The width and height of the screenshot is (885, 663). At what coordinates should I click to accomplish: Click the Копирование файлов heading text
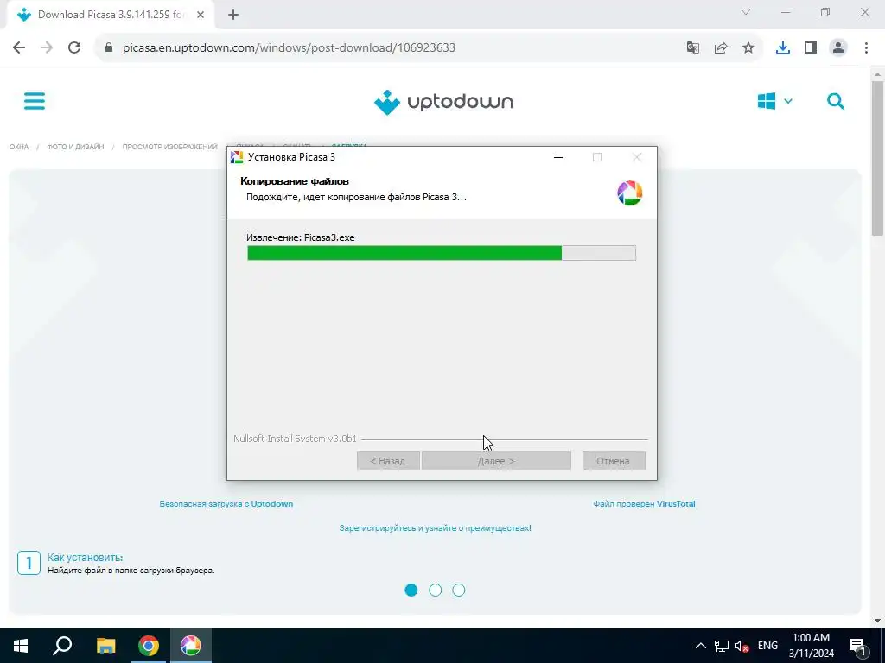tap(295, 181)
